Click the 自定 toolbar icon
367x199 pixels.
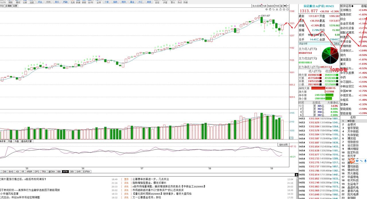pos(157,2)
